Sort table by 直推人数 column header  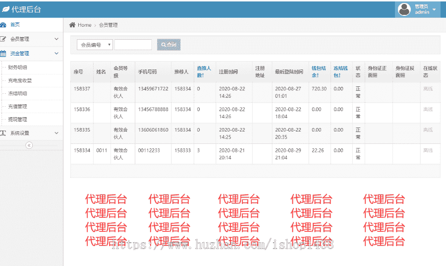(x=204, y=71)
